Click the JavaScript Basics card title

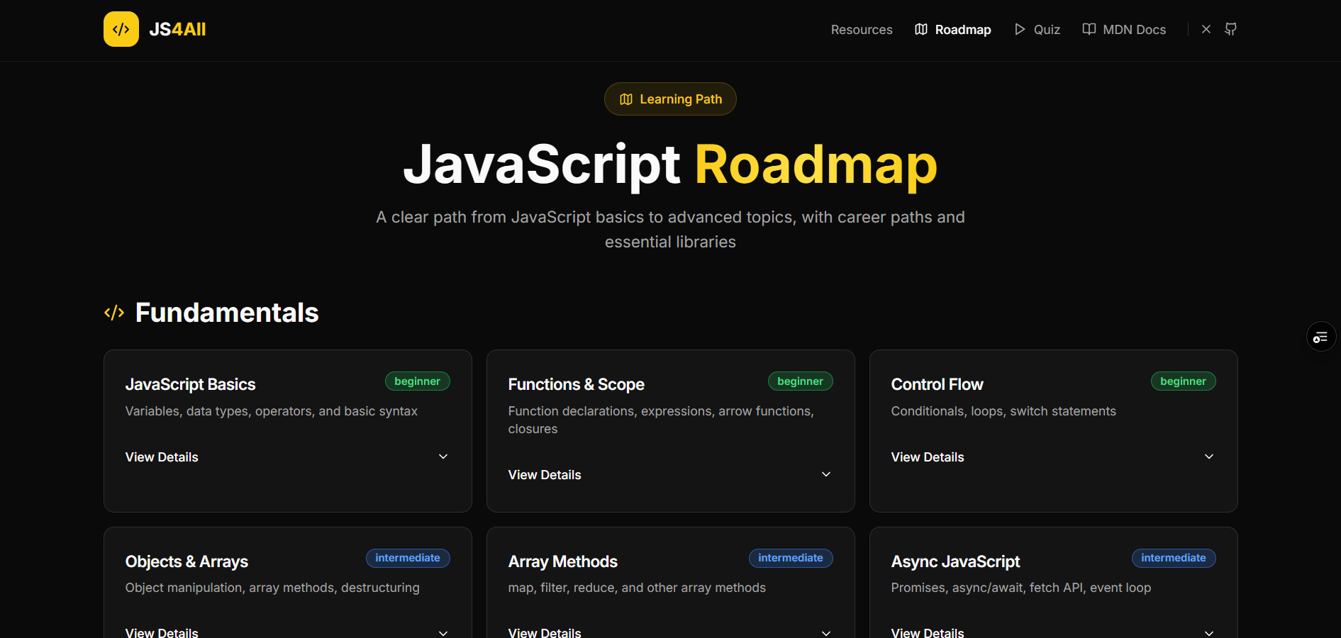(190, 384)
